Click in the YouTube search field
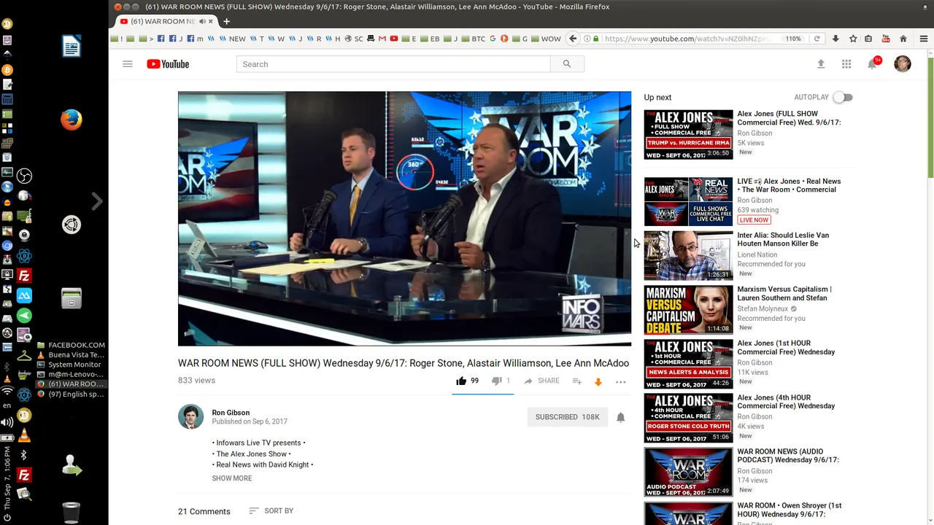Image resolution: width=934 pixels, height=525 pixels. pos(393,64)
